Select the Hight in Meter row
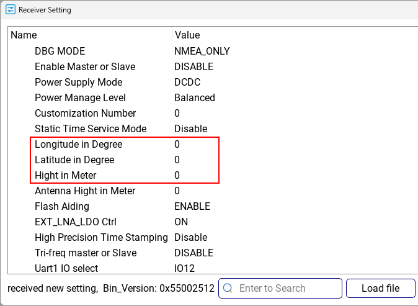The width and height of the screenshot is (418, 306). [x=213, y=175]
